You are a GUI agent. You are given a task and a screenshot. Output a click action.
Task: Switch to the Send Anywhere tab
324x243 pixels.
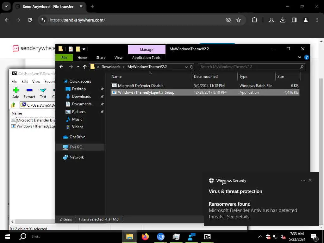point(49,6)
